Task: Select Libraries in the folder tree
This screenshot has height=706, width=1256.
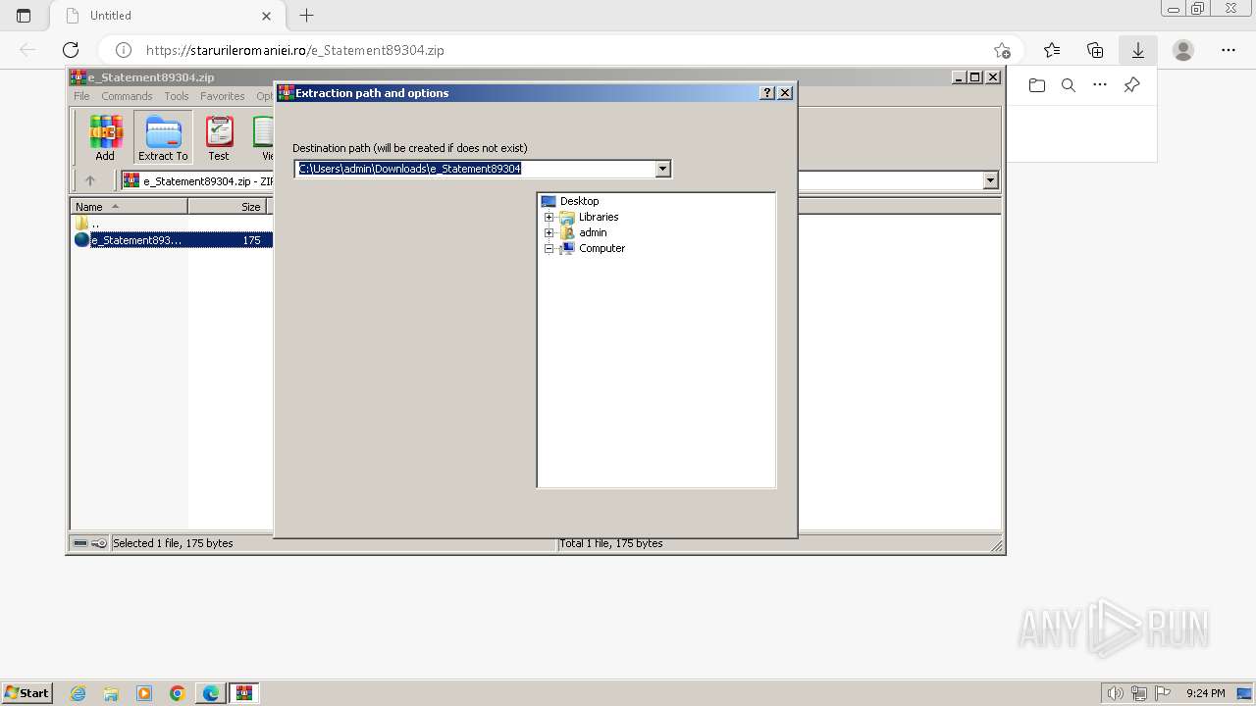Action: [x=599, y=217]
